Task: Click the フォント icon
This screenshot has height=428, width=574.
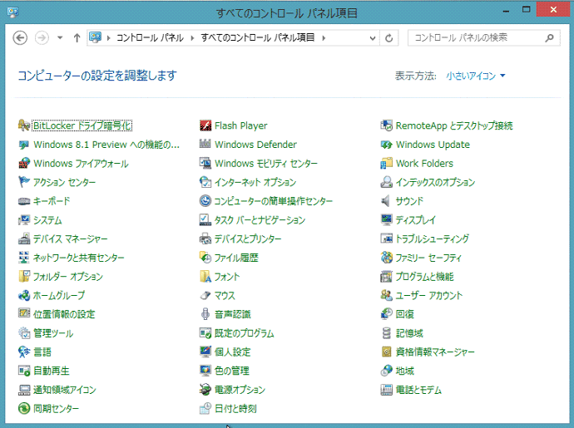Action: (x=205, y=276)
